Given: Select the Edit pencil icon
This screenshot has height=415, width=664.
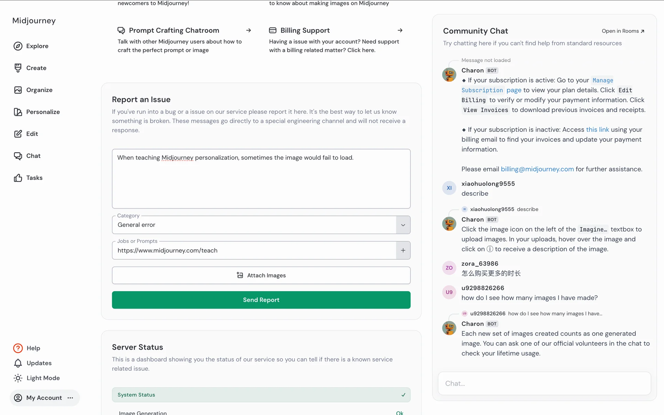Looking at the screenshot, I should coord(18,134).
